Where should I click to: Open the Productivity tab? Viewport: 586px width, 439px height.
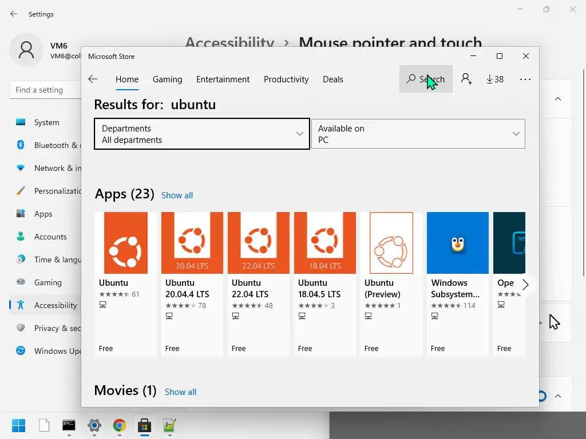[x=286, y=79]
